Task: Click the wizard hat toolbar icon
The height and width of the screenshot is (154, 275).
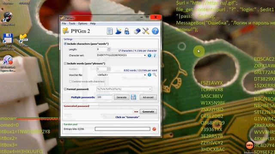Action: click(x=119, y=31)
